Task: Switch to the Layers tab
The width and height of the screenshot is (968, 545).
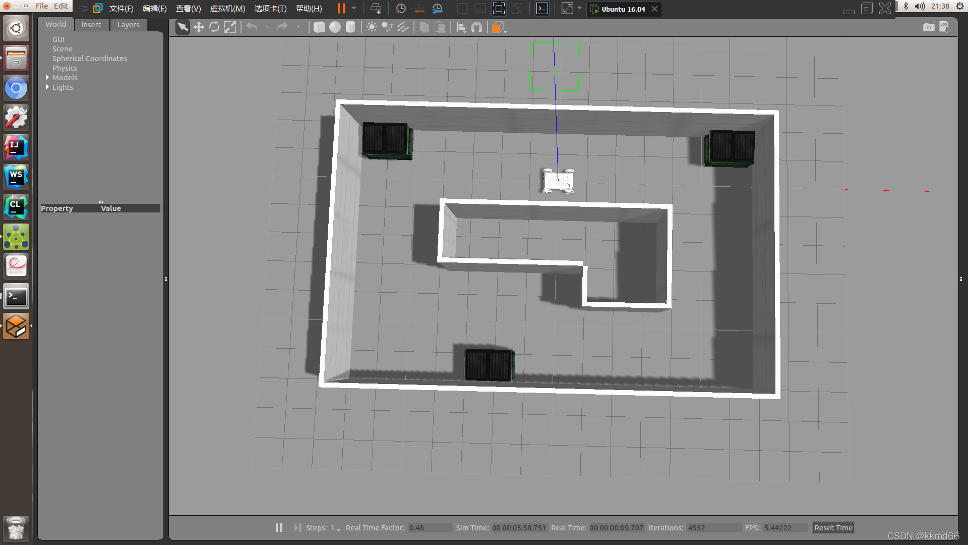Action: click(128, 25)
